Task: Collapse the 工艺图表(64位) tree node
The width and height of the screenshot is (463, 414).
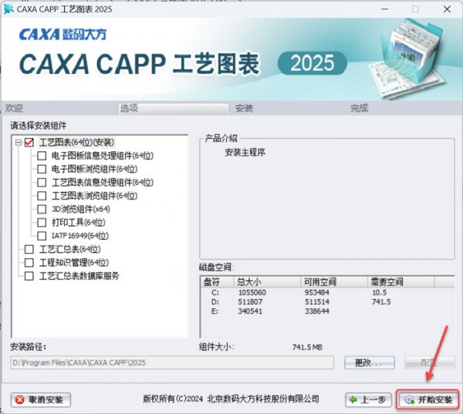Action: 19,143
